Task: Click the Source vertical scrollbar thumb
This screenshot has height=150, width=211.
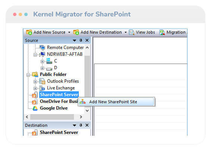Action: [x=87, y=77]
